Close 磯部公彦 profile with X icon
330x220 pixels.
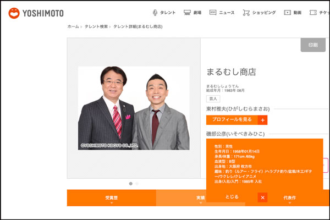pyautogui.click(x=262, y=197)
